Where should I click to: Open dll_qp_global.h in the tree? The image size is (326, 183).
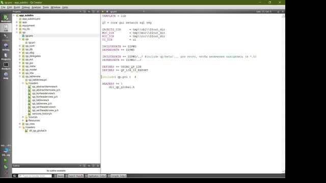pyautogui.click(x=38, y=131)
